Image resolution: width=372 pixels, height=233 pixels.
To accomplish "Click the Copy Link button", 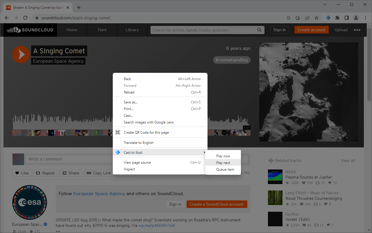I will click(99, 173).
